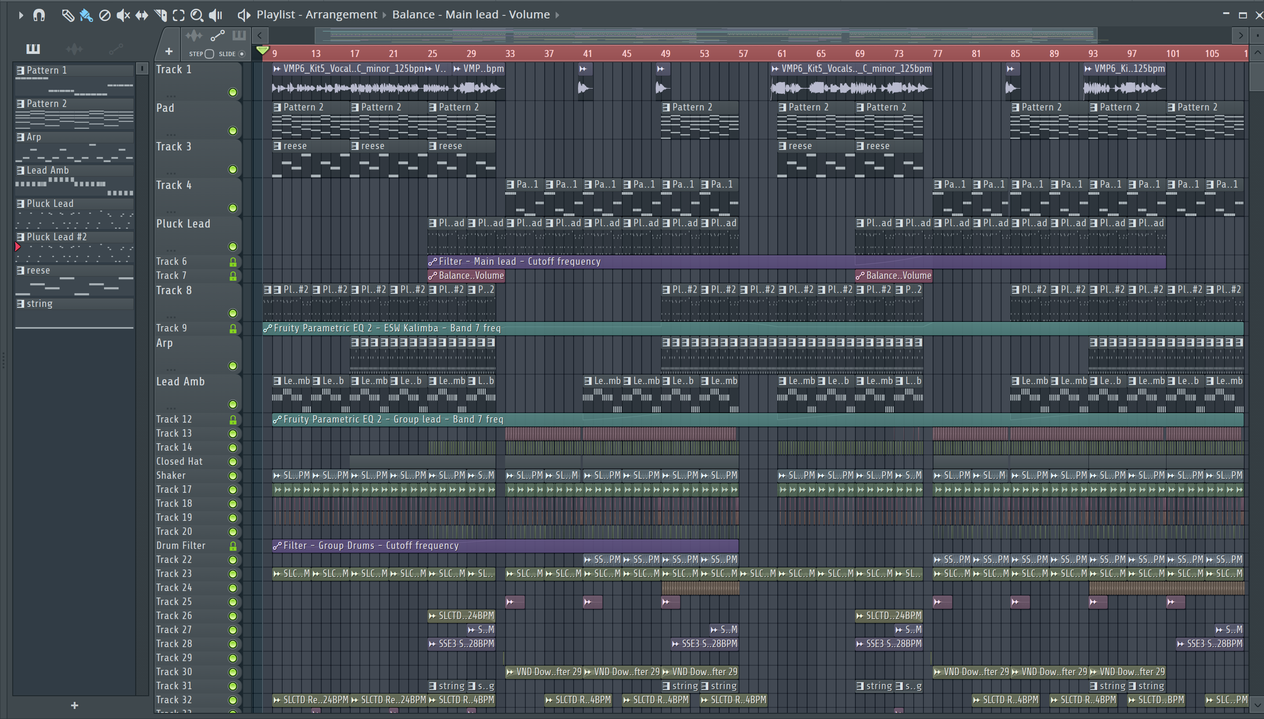Mute the Closed Hat track

(x=232, y=462)
